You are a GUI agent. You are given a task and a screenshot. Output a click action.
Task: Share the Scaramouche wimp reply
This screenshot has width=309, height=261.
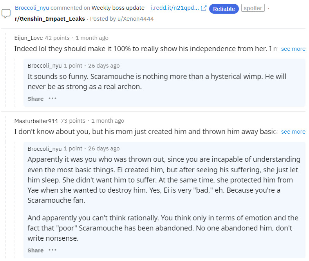click(36, 99)
